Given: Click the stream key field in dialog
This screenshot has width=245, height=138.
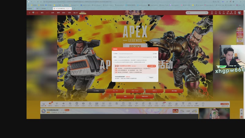Looking at the screenshot, I should coord(135,57).
